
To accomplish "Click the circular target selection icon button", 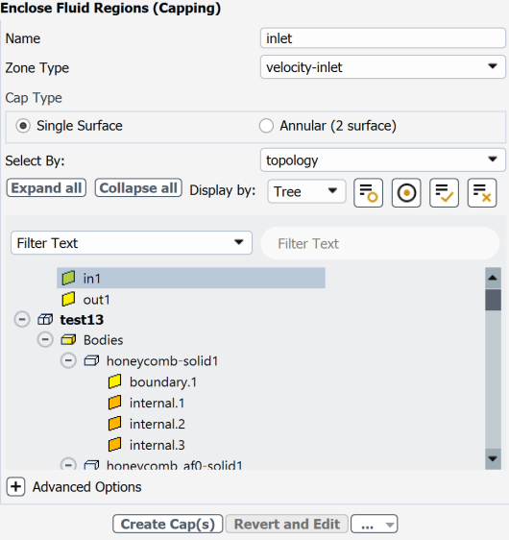I will tap(406, 192).
